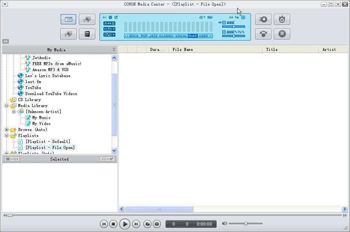Open Leo's Lyric Database item

coord(48,76)
